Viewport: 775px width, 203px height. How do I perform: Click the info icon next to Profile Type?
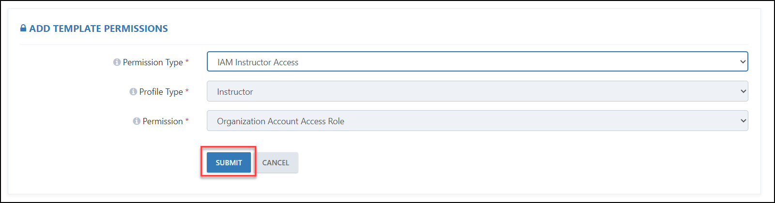133,92
